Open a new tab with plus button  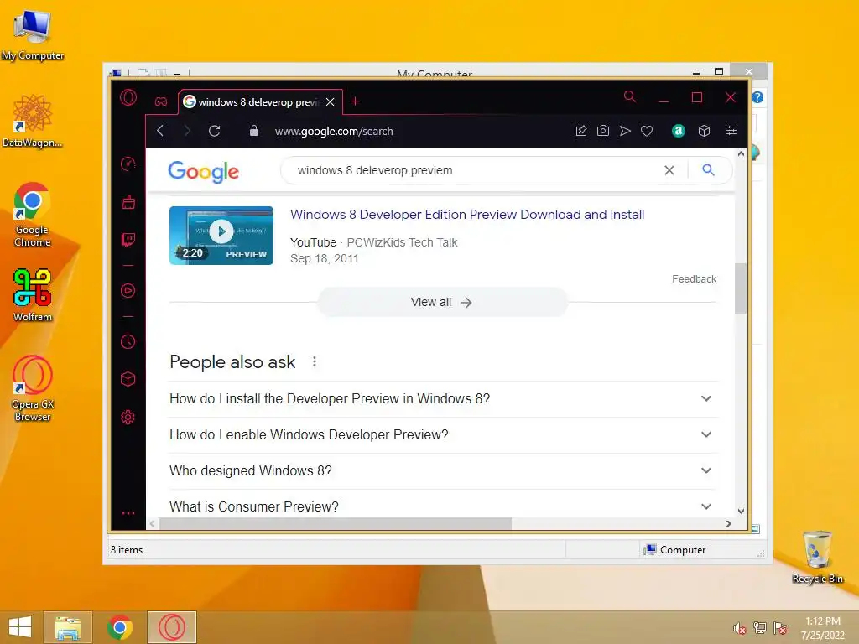pos(355,101)
